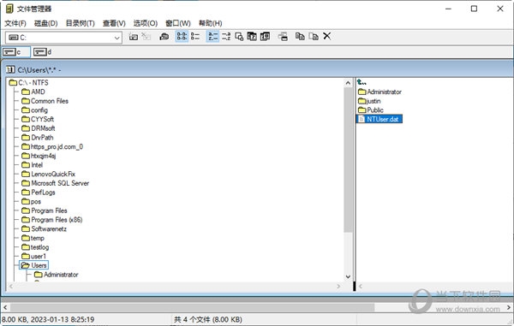
Task: Select the https_pro.jd.com_0 folder
Action: [52, 146]
